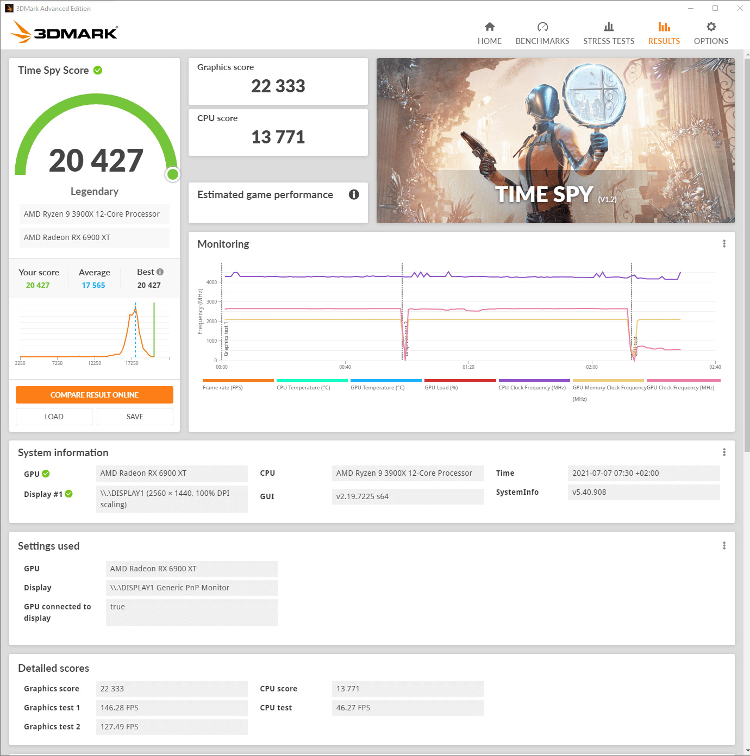Toggle GPU Load (%) legend series
The height and width of the screenshot is (756, 750).
pos(460,385)
